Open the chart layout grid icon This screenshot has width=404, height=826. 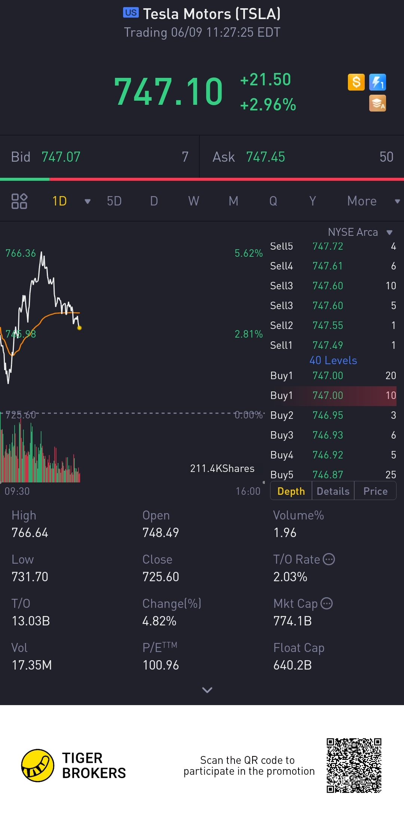(19, 201)
